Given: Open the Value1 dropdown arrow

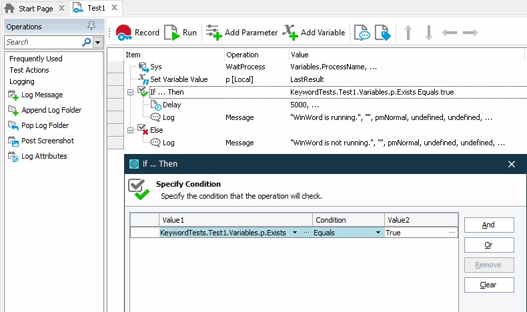Looking at the screenshot, I should click(x=294, y=233).
